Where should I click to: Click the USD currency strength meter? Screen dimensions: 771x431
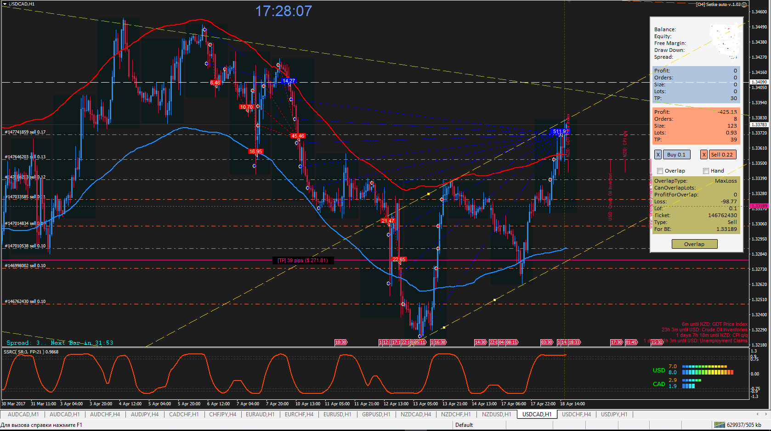point(693,369)
